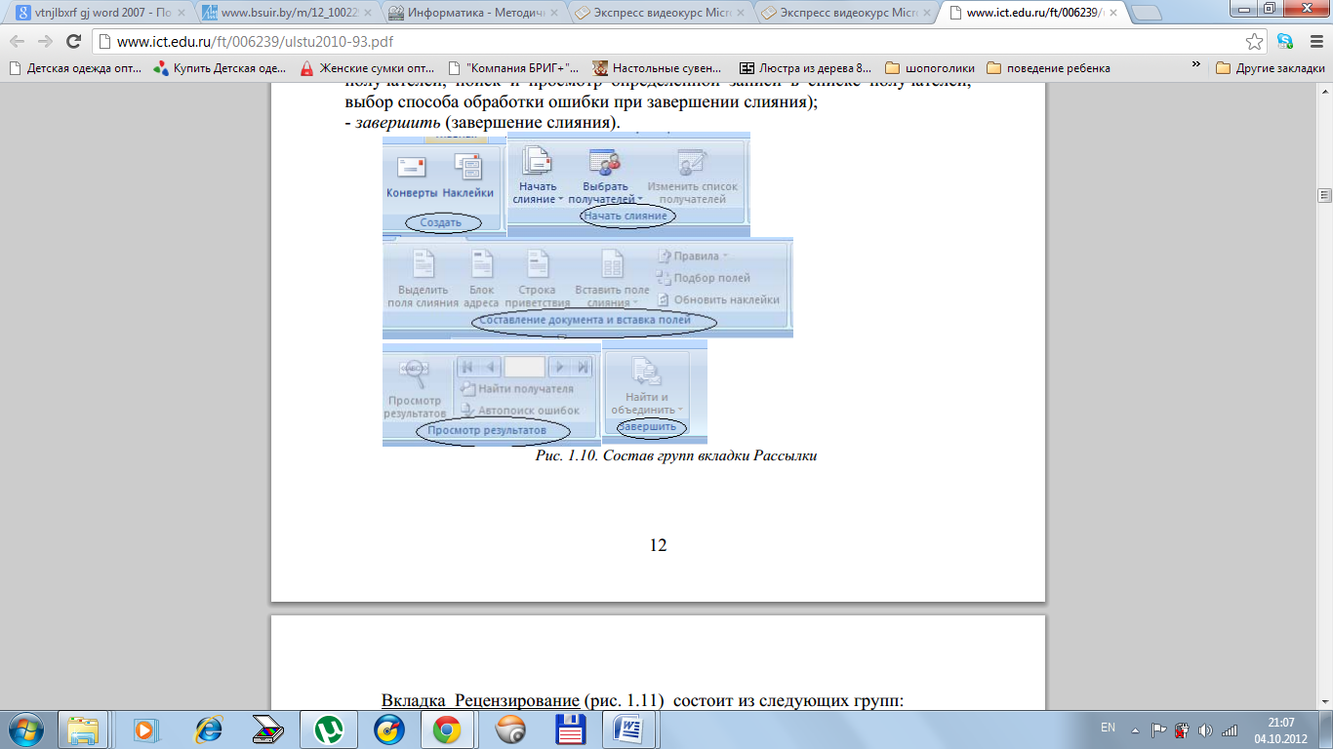Open the disc player app in the taskbar
Screen dimensions: 1333x749
[x=387, y=729]
